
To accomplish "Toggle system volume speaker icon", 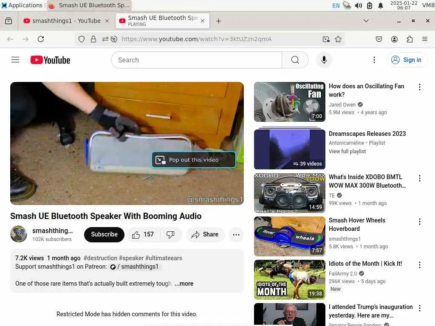I will tap(358, 6).
